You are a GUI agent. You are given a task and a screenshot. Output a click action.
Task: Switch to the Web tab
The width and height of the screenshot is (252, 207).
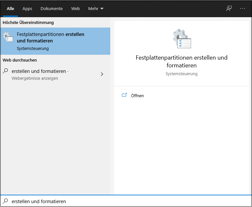[75, 9]
